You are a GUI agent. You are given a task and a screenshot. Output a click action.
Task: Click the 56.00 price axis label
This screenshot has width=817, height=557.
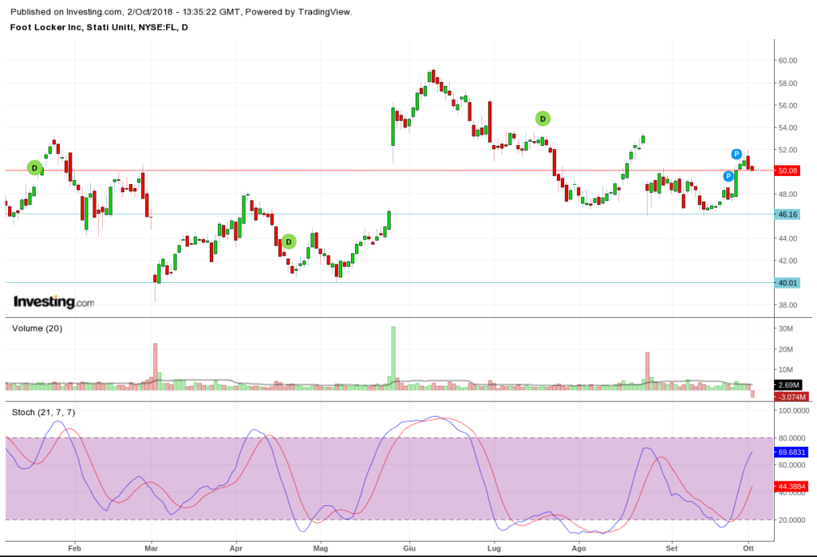click(787, 105)
